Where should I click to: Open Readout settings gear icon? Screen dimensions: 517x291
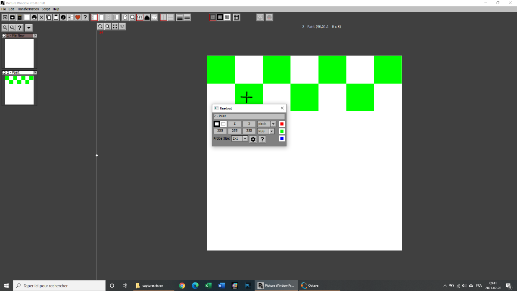[253, 139]
